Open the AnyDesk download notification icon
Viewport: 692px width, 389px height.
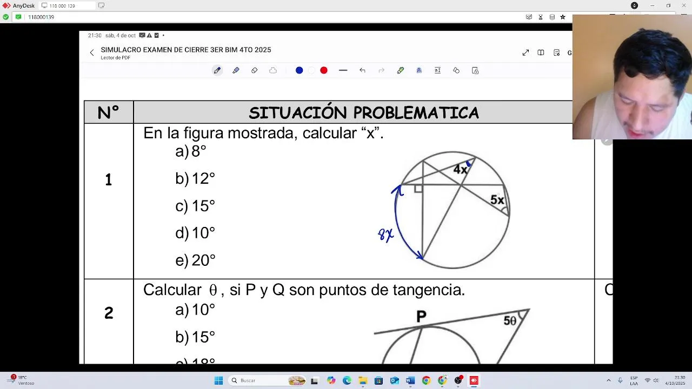[x=634, y=5]
